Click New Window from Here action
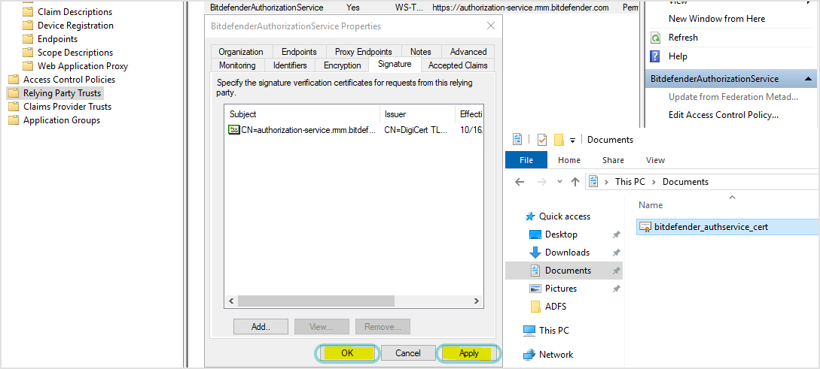This screenshot has height=369, width=820. (x=716, y=19)
